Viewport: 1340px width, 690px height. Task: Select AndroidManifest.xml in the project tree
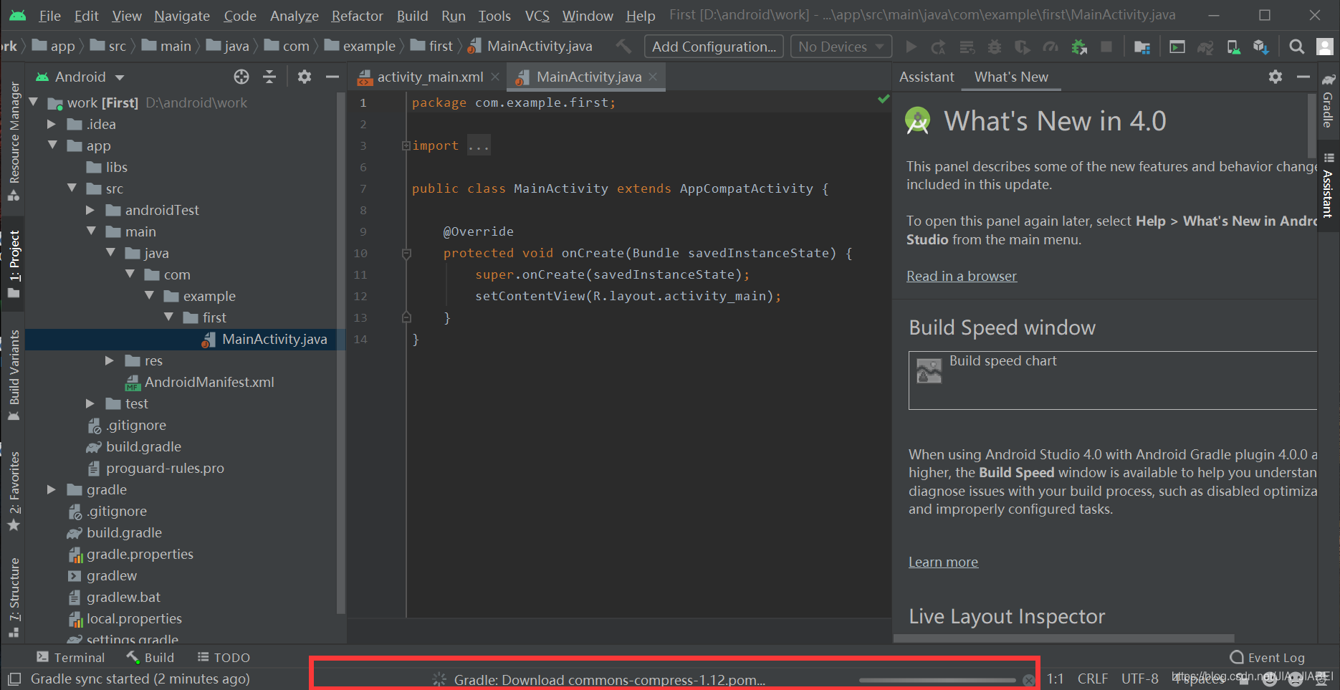pyautogui.click(x=200, y=382)
